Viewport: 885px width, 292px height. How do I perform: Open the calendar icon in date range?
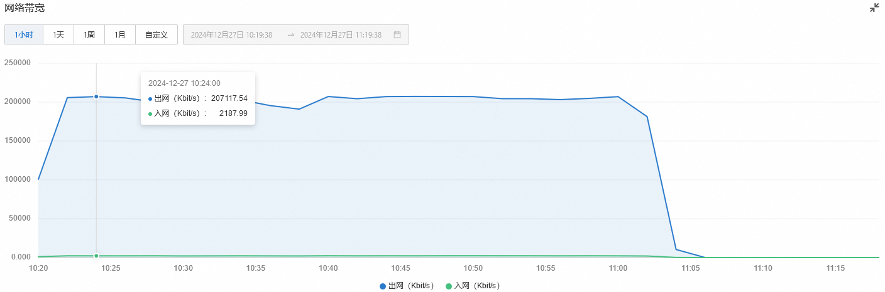click(397, 34)
